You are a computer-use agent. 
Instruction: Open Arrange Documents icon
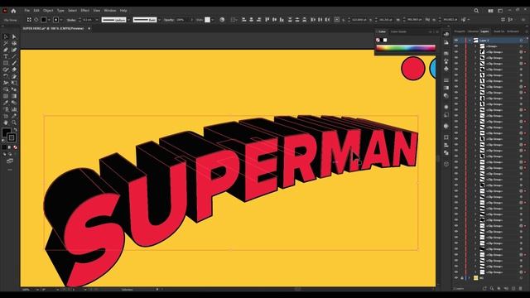(x=490, y=11)
